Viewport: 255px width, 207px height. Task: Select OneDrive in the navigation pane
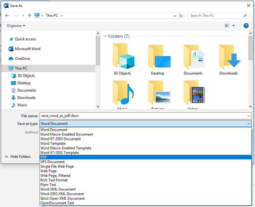click(19, 58)
